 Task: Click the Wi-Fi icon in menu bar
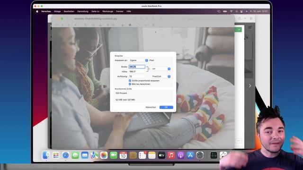(231, 11)
